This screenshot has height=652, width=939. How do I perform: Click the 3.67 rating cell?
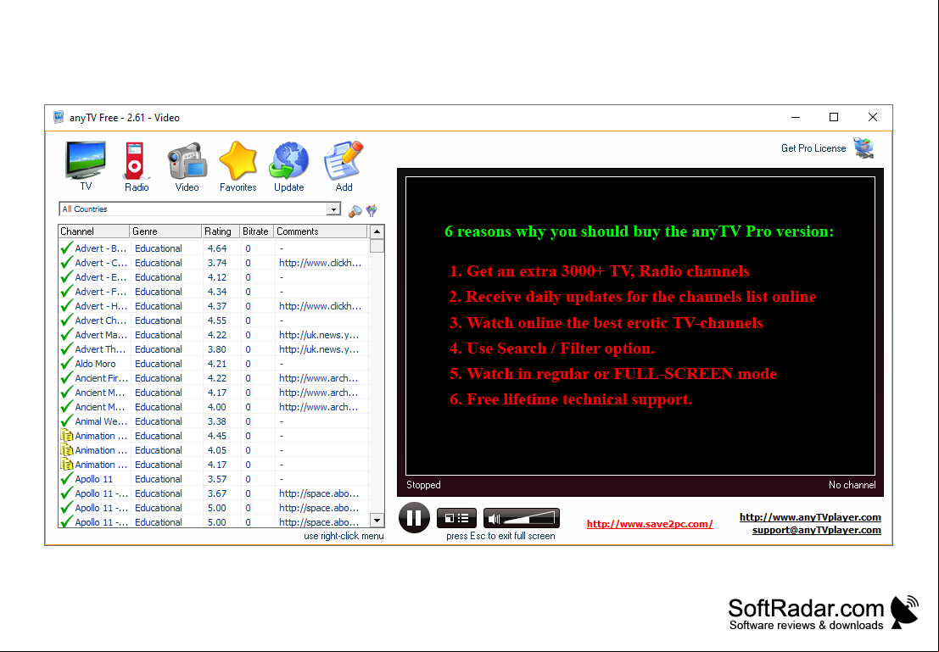tap(217, 493)
